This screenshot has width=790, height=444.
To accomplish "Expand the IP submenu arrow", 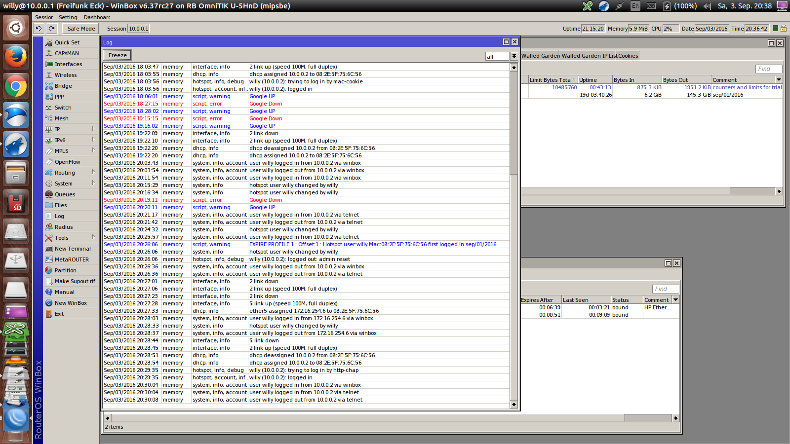I will pos(93,129).
